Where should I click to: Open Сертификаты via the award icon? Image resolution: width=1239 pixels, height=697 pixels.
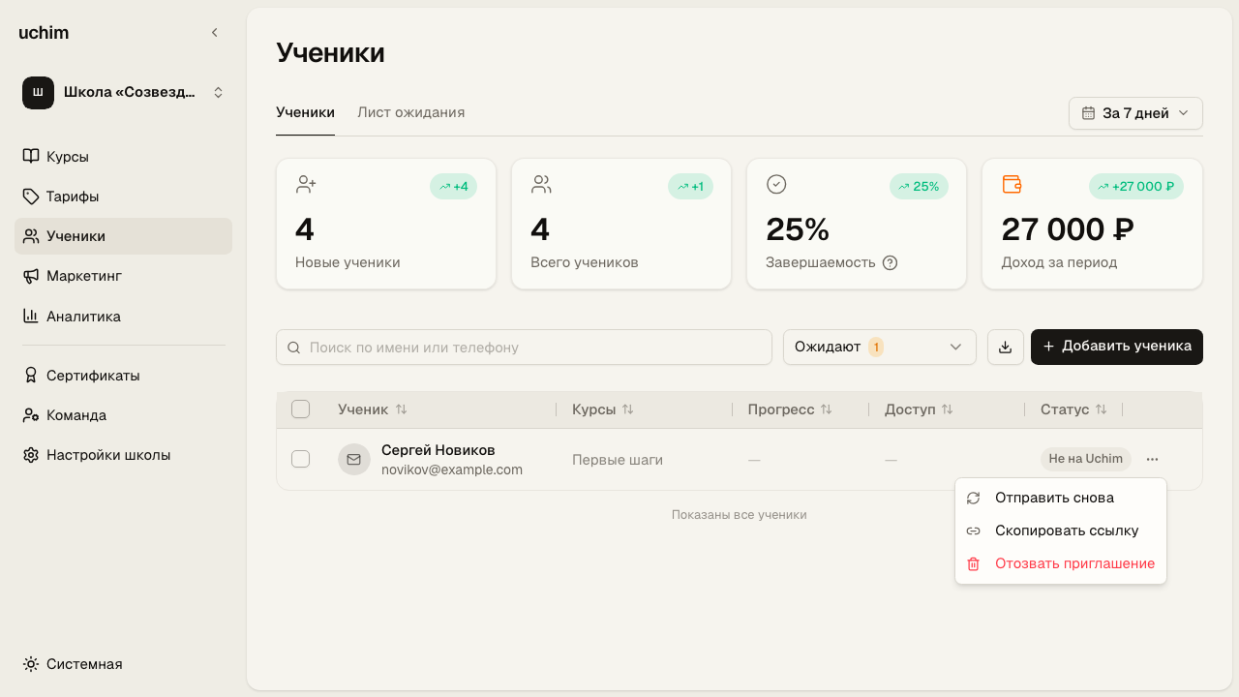pos(31,375)
